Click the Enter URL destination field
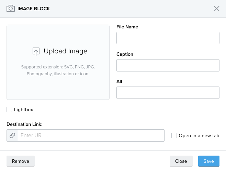This screenshot has height=171, width=226. coord(91,135)
